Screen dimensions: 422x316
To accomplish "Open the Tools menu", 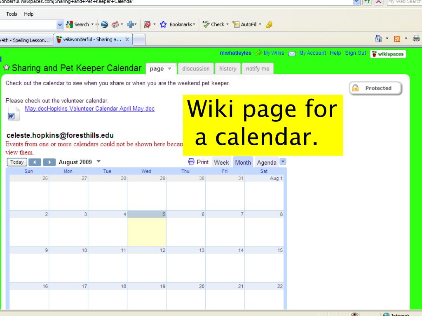I will (x=12, y=14).
